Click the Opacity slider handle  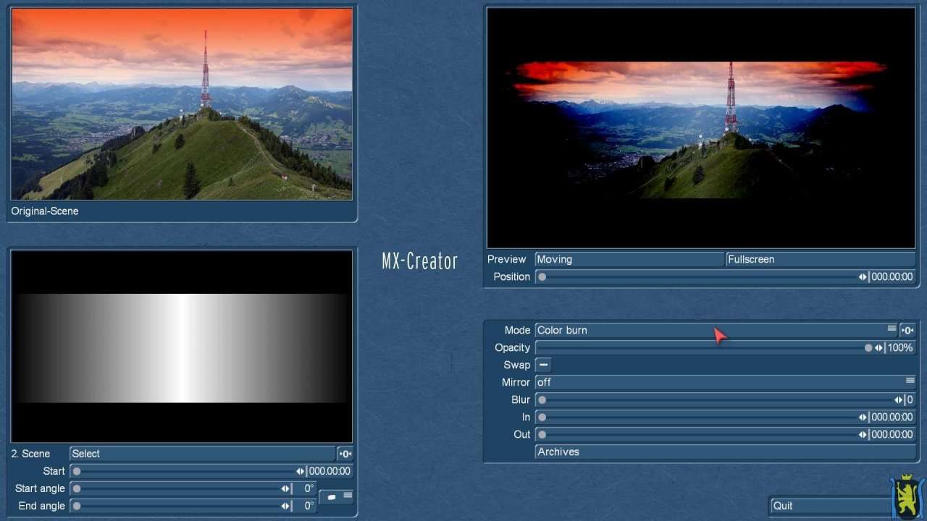coord(868,348)
